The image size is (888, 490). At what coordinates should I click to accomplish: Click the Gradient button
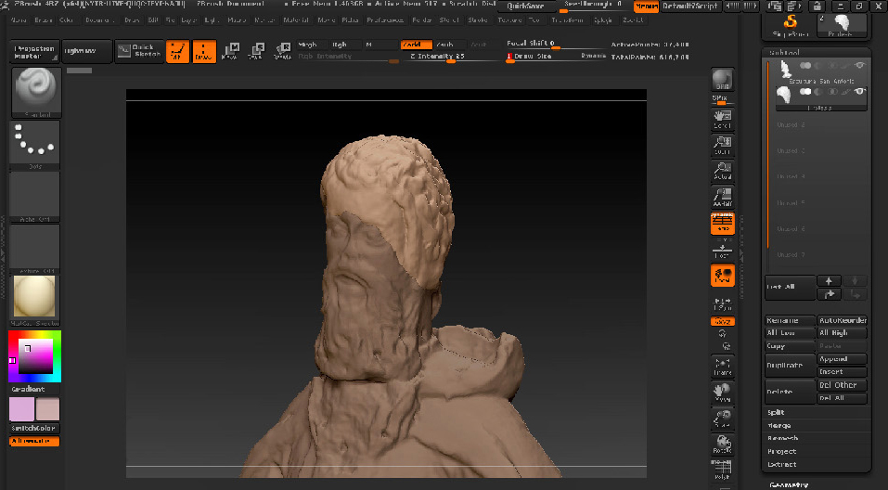click(x=34, y=389)
